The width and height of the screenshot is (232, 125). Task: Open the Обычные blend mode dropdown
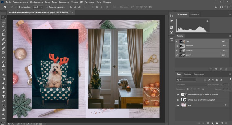coord(191,84)
